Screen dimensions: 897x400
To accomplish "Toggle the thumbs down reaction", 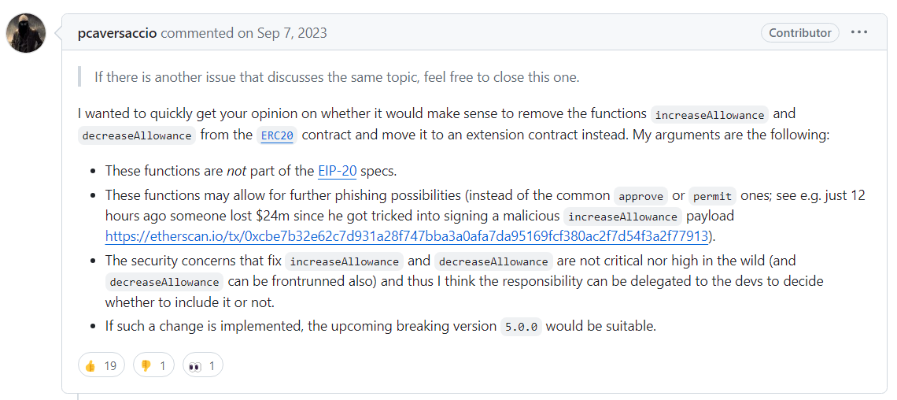I will point(153,365).
